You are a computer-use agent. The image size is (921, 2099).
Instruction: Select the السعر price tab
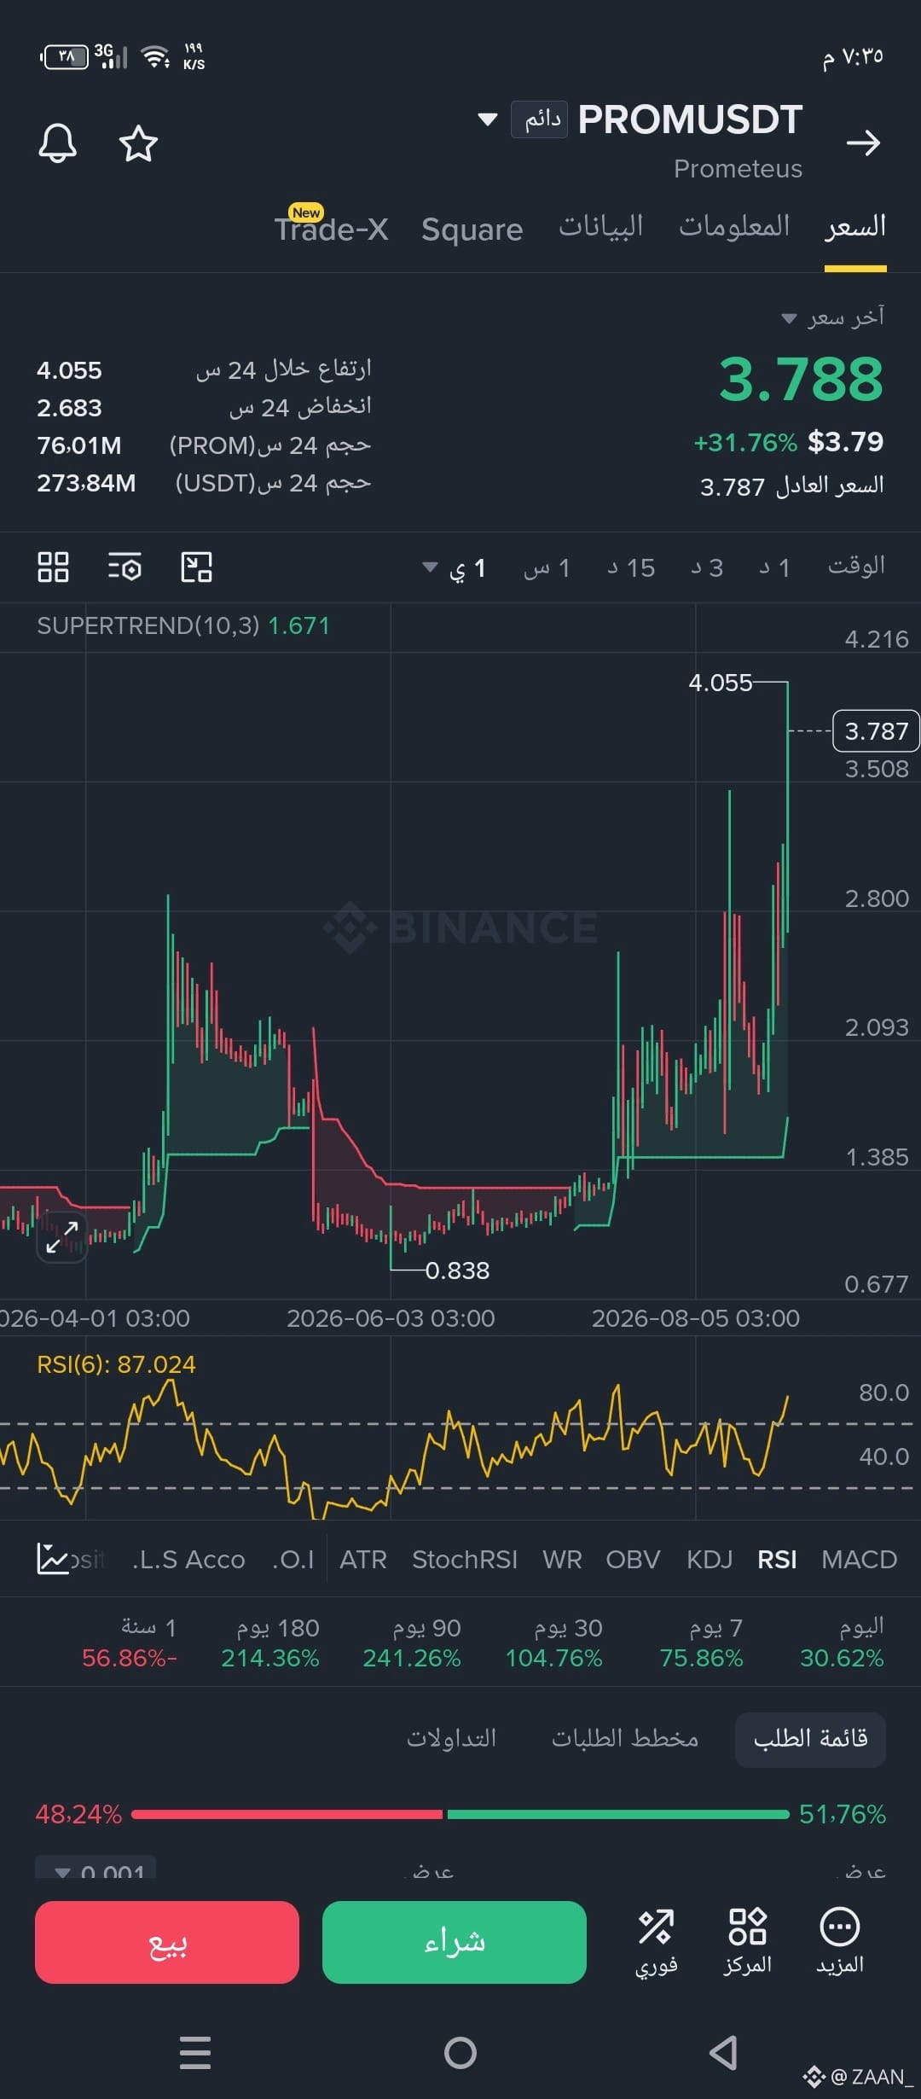[x=855, y=227]
